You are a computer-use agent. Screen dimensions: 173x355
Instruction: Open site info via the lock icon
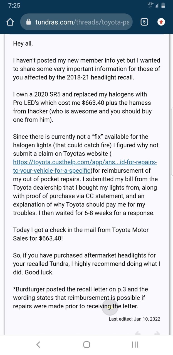28,22
